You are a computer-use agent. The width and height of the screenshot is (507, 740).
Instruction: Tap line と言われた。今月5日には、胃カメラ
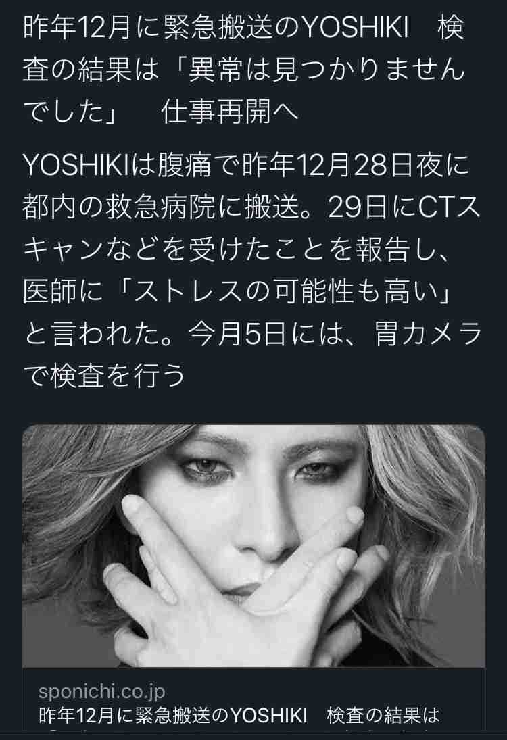(x=253, y=334)
